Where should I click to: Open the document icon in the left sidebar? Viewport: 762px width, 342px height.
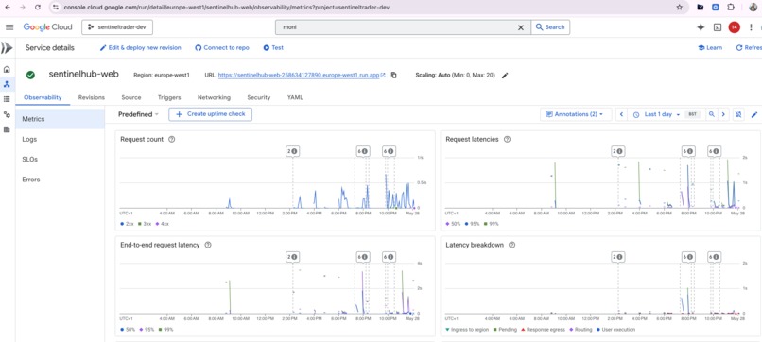point(7,129)
